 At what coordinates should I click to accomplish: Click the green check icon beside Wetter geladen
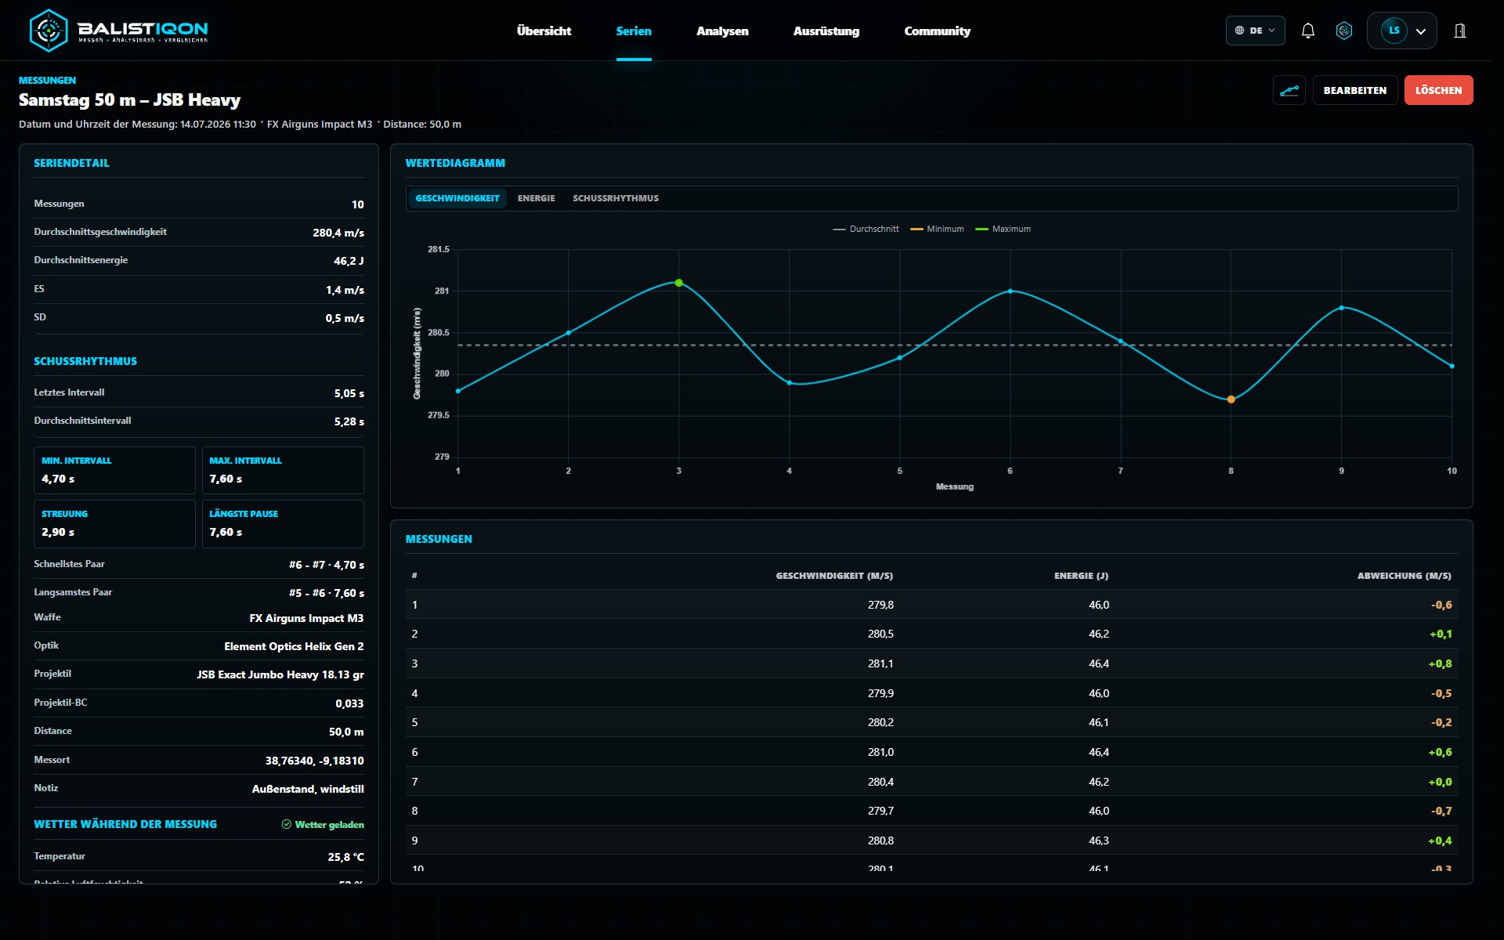287,824
